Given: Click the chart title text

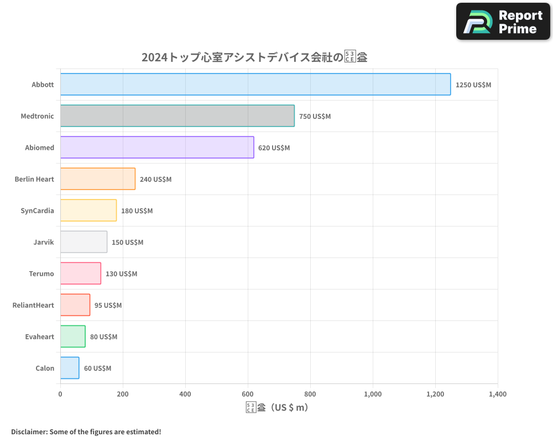Looking at the screenshot, I should tap(254, 57).
